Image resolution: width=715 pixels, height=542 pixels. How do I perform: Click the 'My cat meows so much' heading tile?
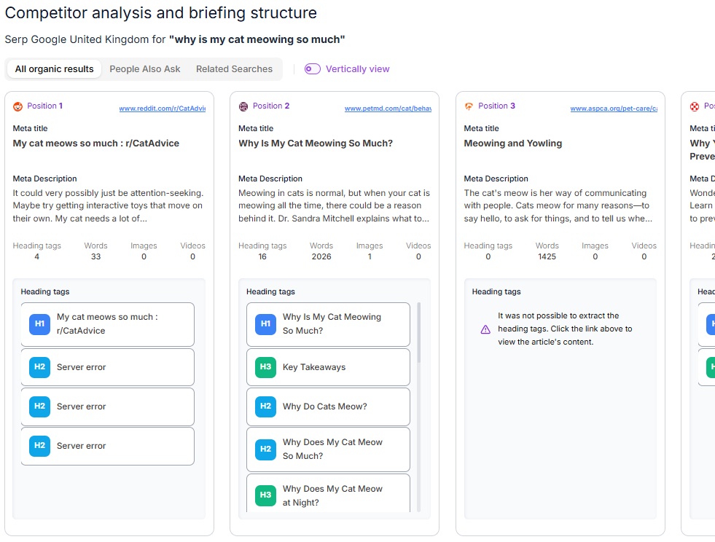[x=107, y=322]
